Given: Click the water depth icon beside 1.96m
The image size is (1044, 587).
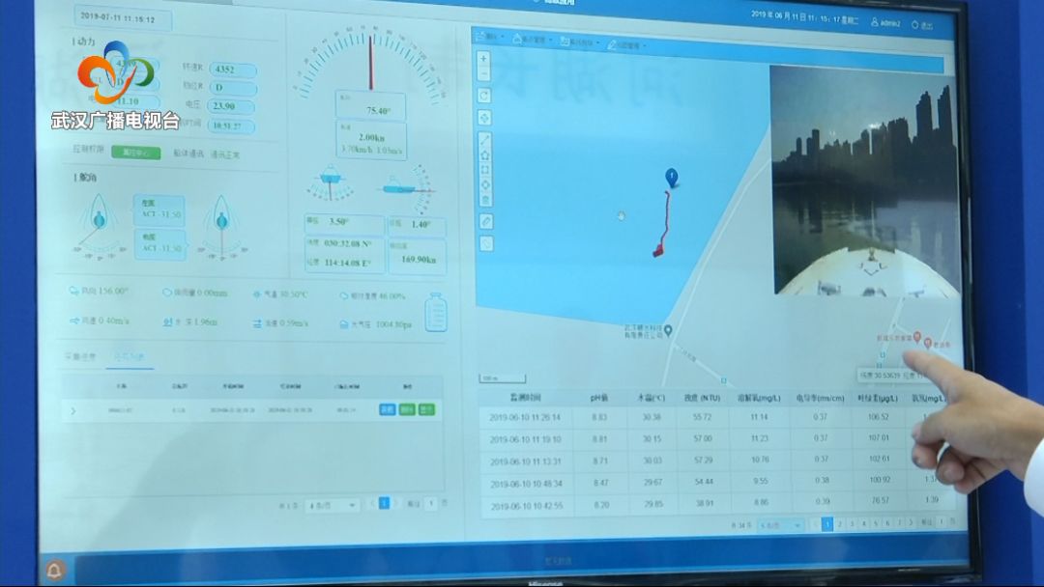Looking at the screenshot, I should coord(167,321).
